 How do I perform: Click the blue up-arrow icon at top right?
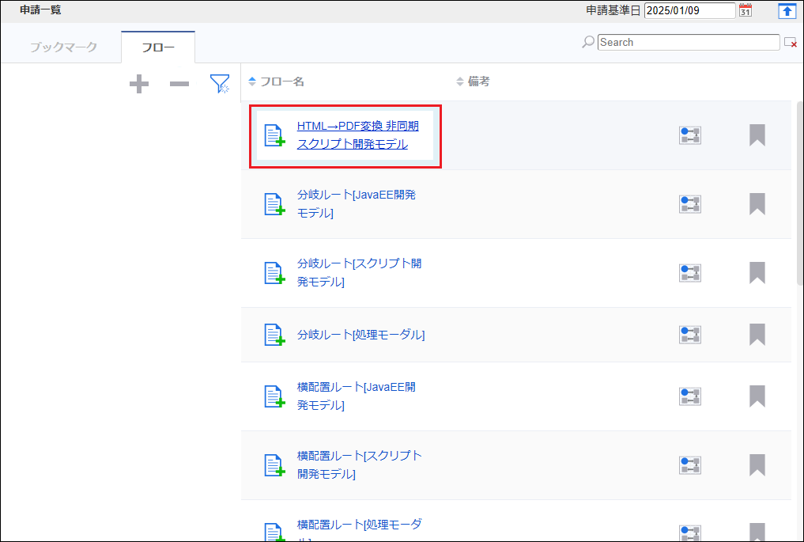click(786, 10)
